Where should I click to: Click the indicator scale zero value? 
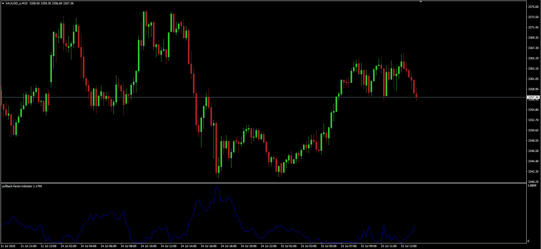click(528, 241)
